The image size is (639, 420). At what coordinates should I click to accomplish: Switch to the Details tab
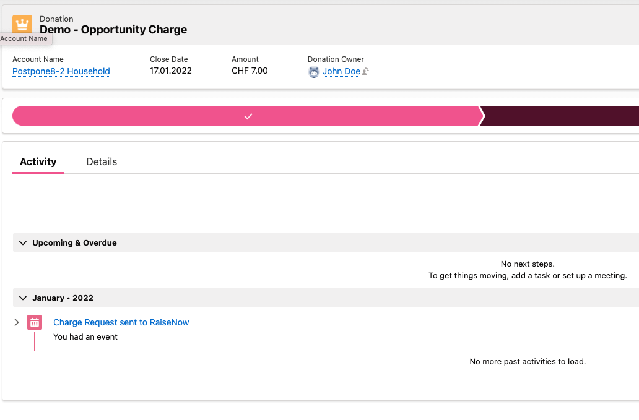102,161
